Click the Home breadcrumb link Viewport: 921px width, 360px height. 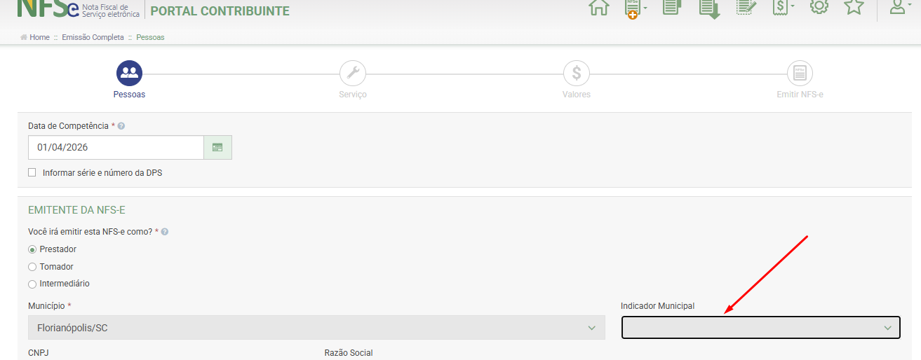pyautogui.click(x=39, y=37)
